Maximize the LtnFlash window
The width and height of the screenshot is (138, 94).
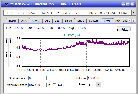click(128, 4)
